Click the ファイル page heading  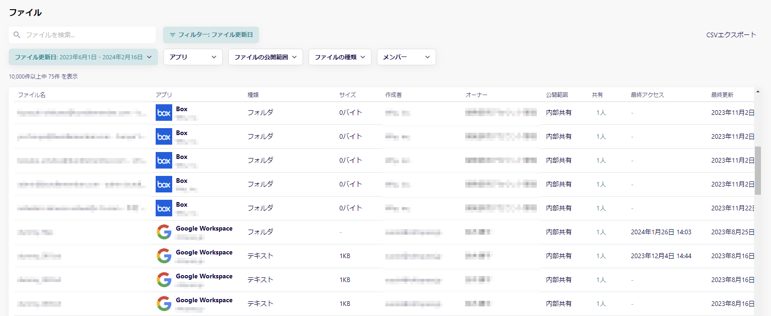tap(25, 12)
